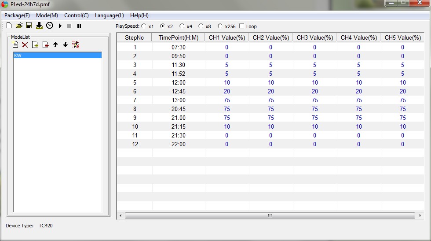Open an existing package file
The width and height of the screenshot is (431, 241).
[x=19, y=26]
